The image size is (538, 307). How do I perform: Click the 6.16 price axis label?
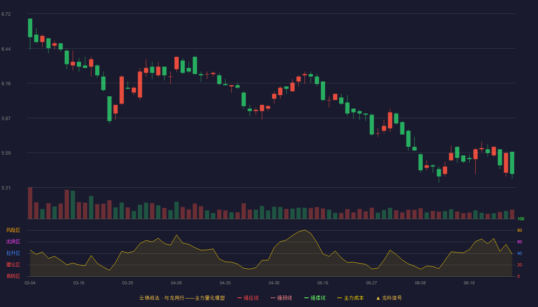coord(6,84)
